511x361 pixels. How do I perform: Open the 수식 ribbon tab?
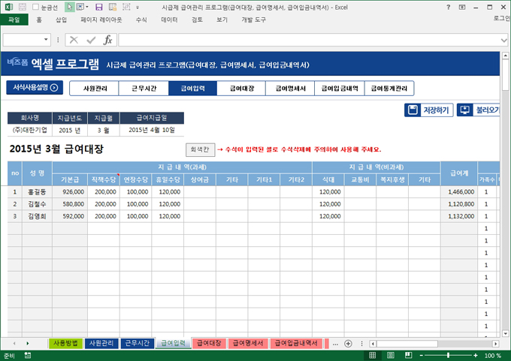coord(141,20)
